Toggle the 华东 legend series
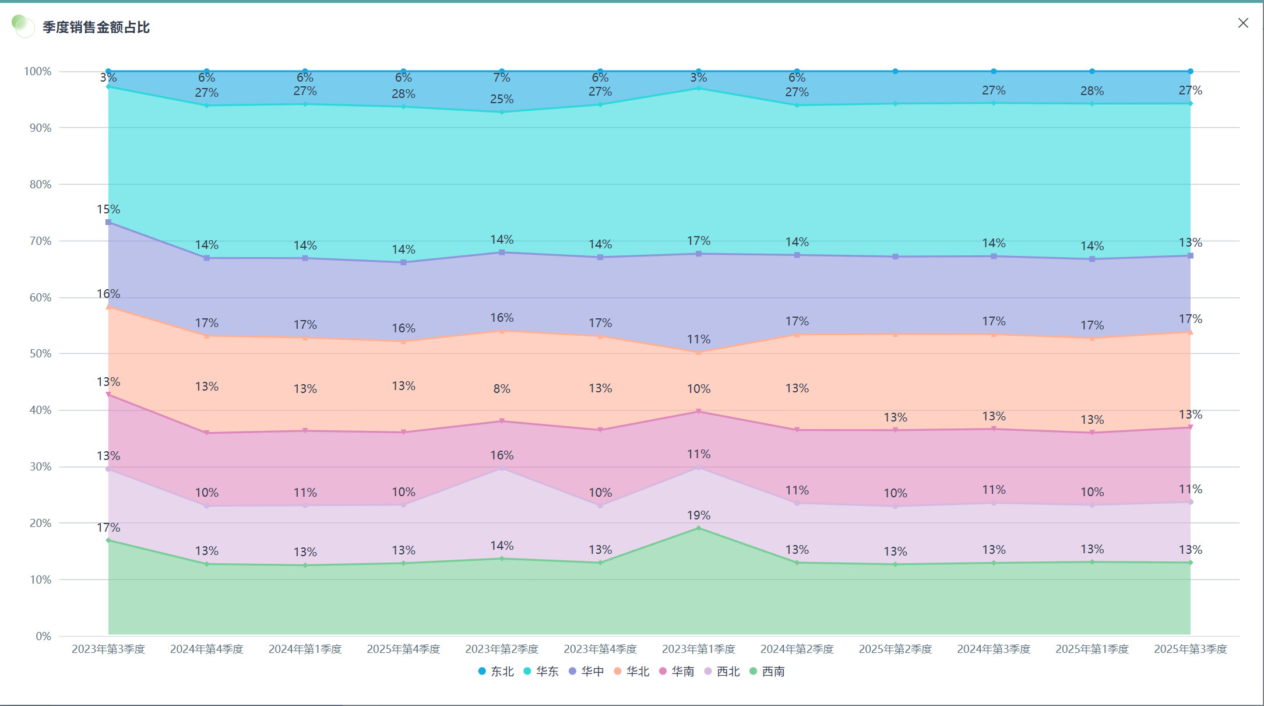Viewport: 1264px width, 706px height. point(541,672)
